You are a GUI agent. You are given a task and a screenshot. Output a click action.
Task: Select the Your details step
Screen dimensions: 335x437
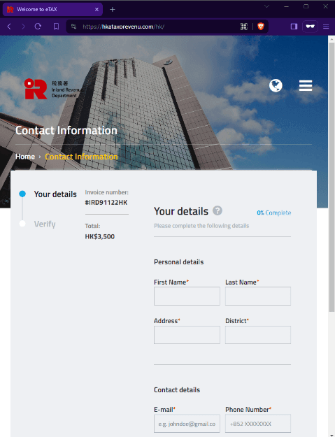click(x=55, y=194)
